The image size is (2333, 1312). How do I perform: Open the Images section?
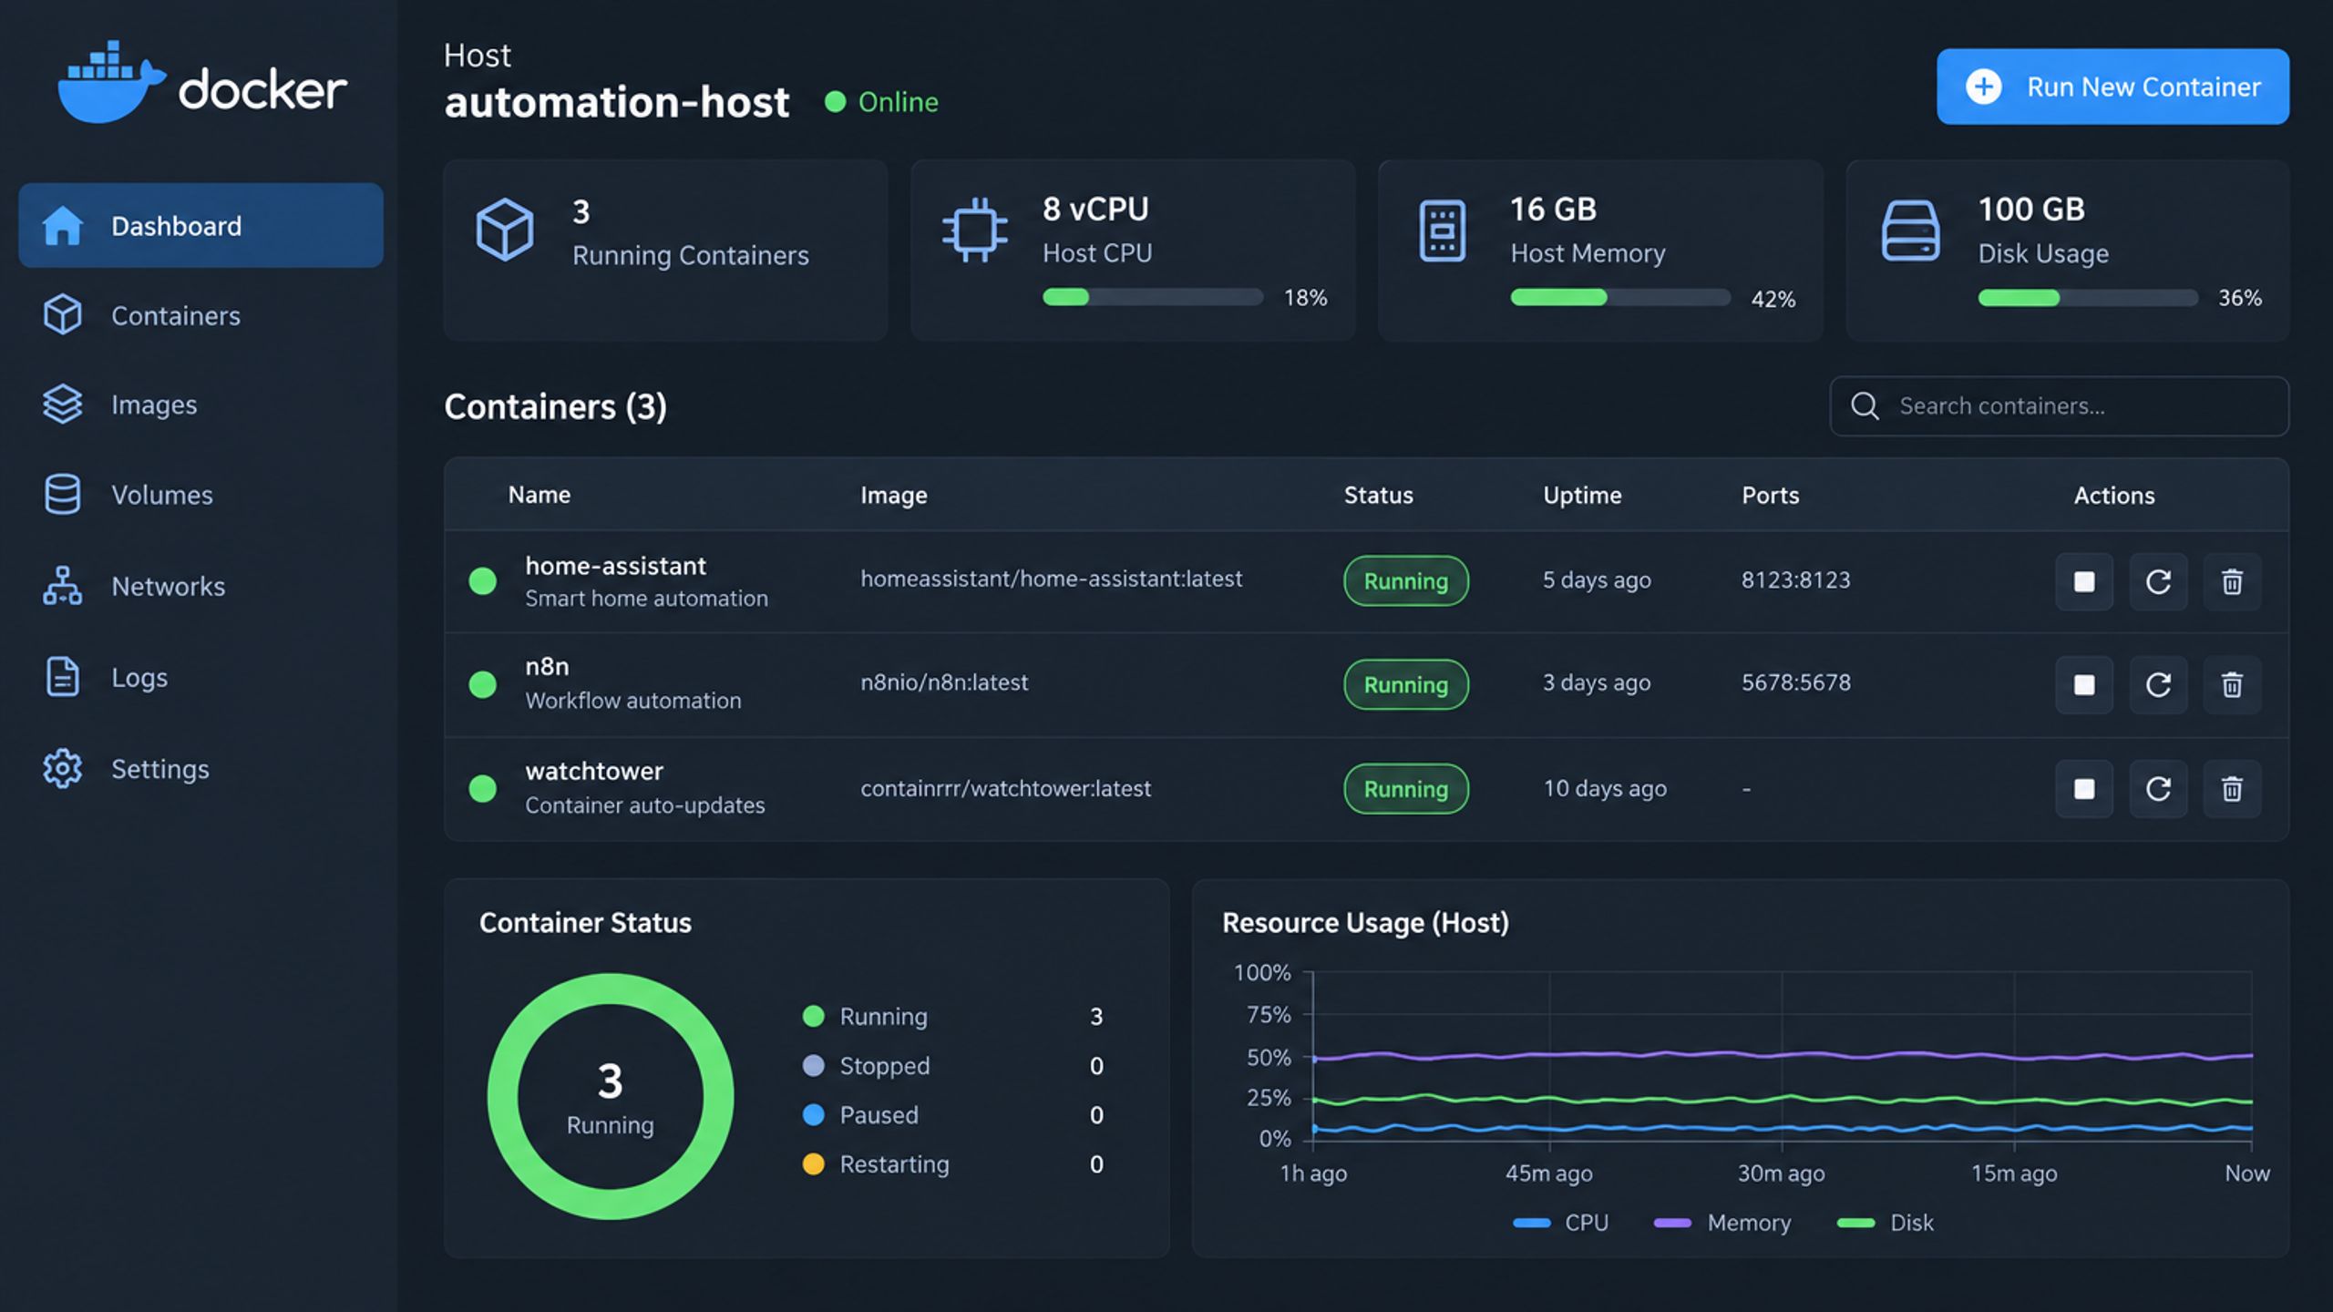pos(200,405)
